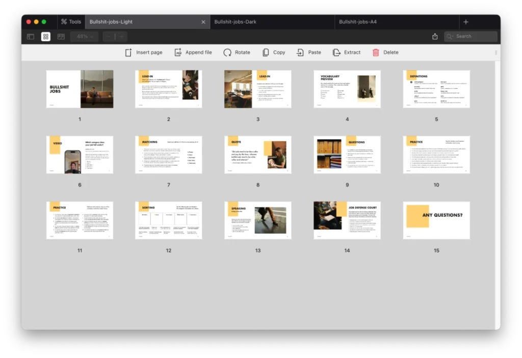Toggle the page grid thumbnails view
The width and height of the screenshot is (522, 358).
[46, 37]
